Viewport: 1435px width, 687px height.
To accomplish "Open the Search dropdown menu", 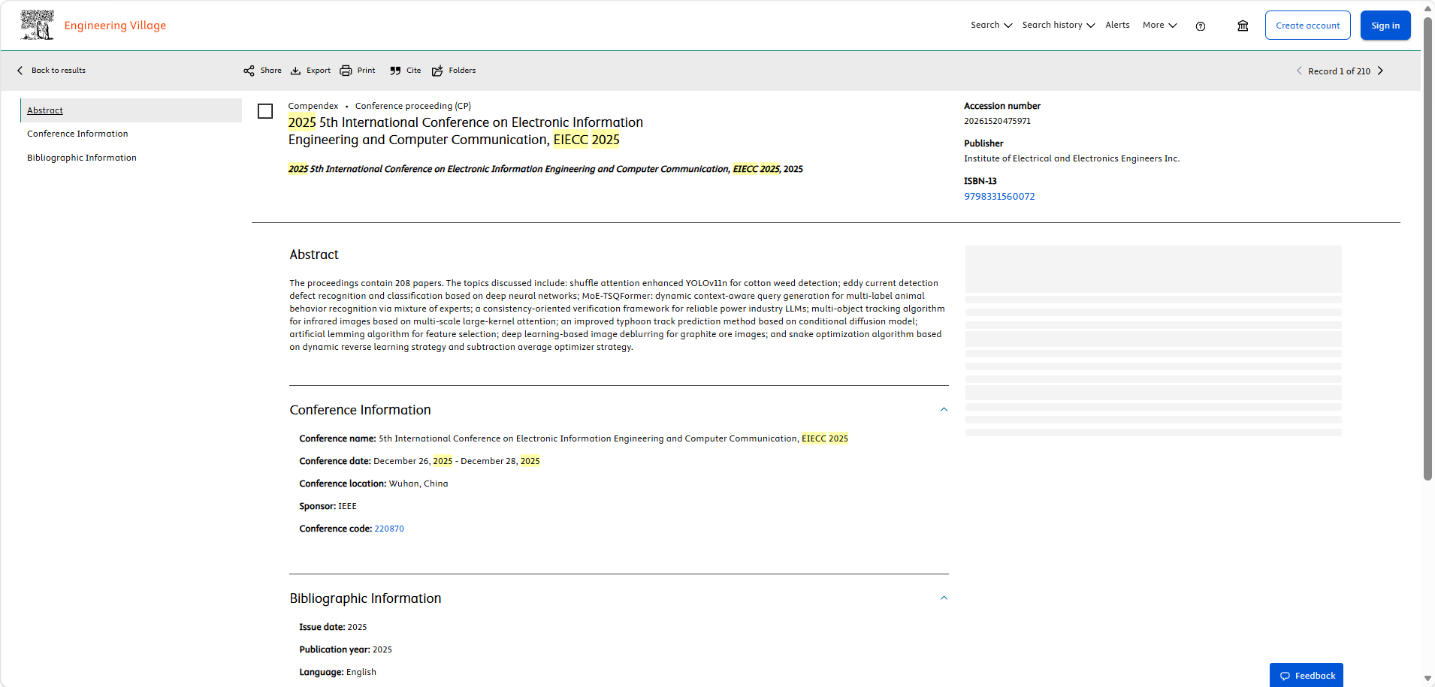I will coord(991,25).
